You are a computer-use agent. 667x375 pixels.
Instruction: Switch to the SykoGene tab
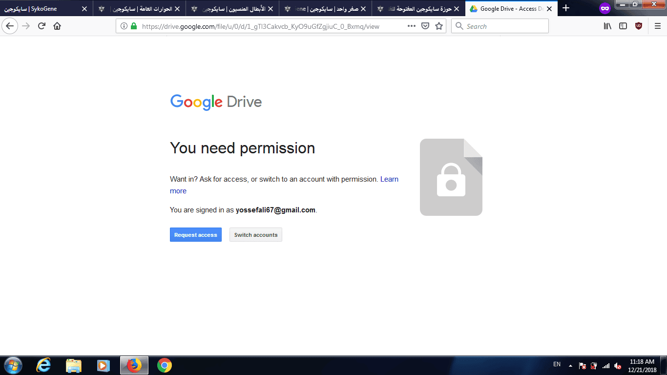click(x=44, y=9)
